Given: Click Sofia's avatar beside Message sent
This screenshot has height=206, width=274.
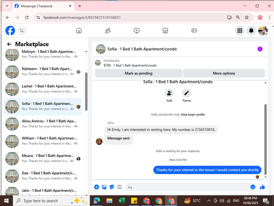Looking at the screenshot, I should [x=99, y=141].
